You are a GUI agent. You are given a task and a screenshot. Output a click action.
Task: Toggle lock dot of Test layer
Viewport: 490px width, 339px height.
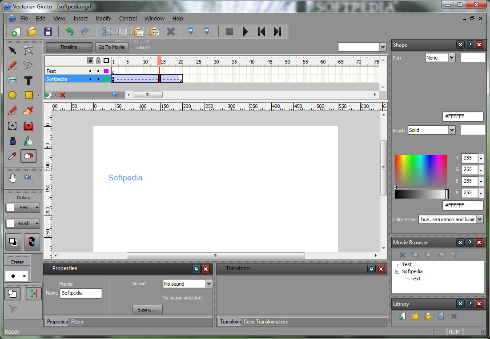[x=98, y=71]
